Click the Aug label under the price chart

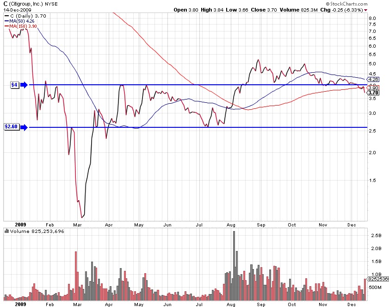pyautogui.click(x=231, y=225)
